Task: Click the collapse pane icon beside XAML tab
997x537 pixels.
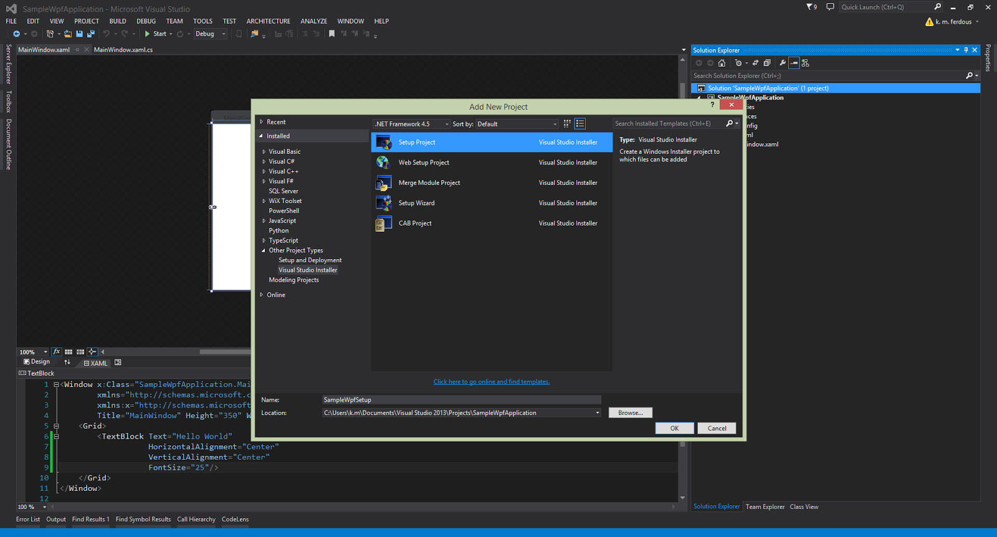Action: (118, 363)
